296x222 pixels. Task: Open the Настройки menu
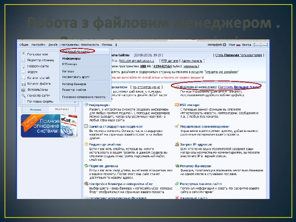(38, 45)
